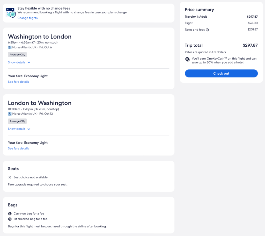Image resolution: width=265 pixels, height=236 pixels.
Task: Click the dollar icon beside carry-on bag
Action: 10,214
